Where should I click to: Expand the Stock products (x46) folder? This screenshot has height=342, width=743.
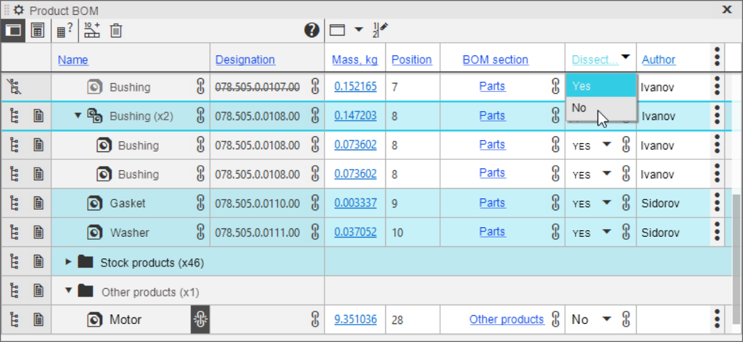pyautogui.click(x=68, y=262)
